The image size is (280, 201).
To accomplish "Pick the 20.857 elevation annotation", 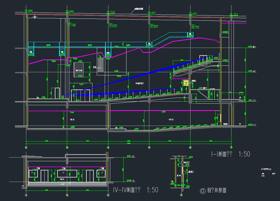I will (x=154, y=27).
